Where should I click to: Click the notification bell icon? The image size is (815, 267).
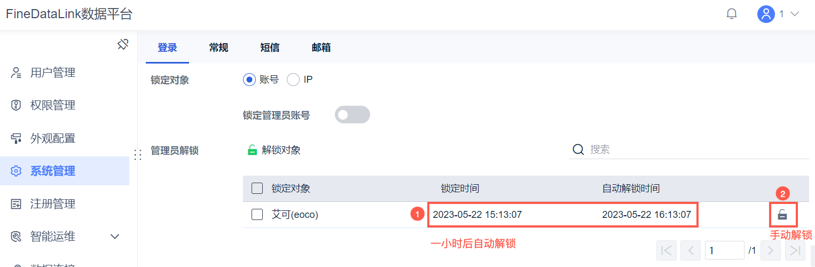pos(732,14)
